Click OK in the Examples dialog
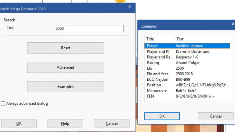The height and width of the screenshot is (132, 235). coord(162,116)
